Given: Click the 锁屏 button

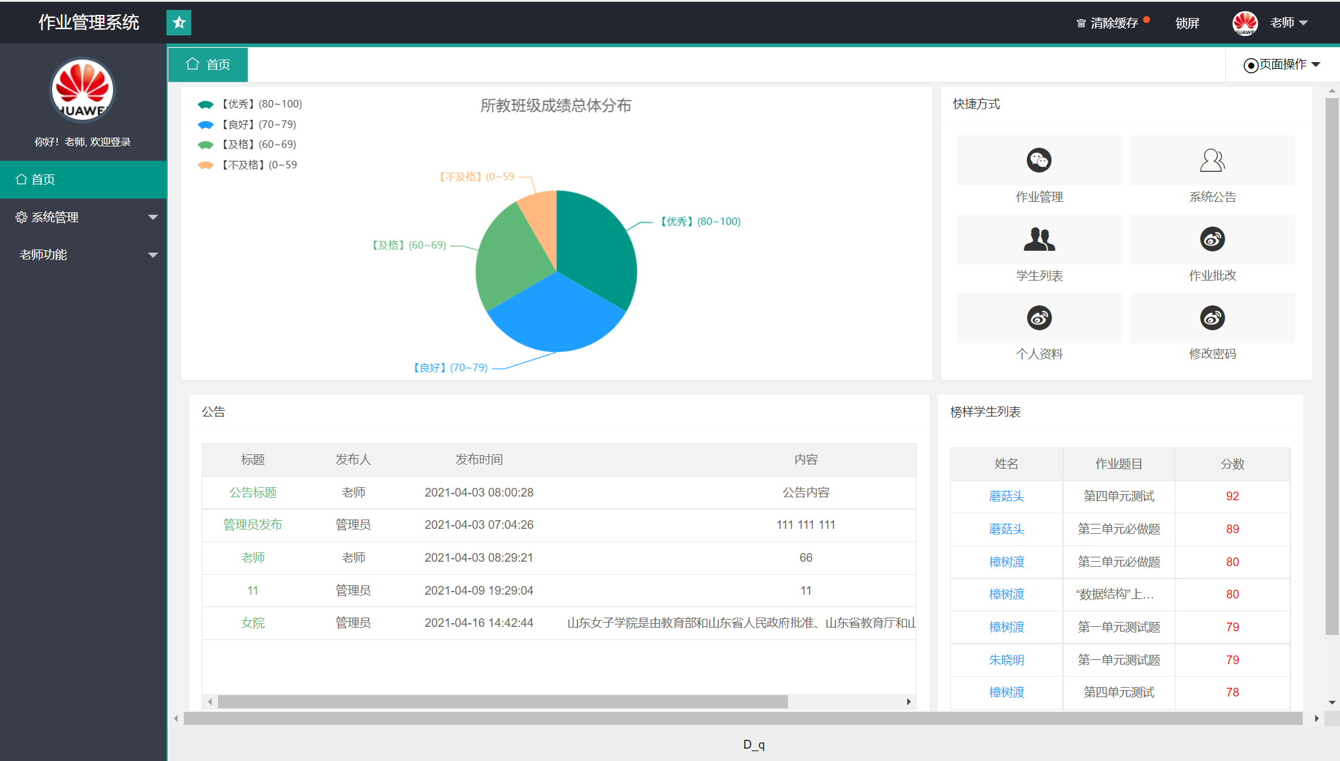Looking at the screenshot, I should click(x=1187, y=24).
